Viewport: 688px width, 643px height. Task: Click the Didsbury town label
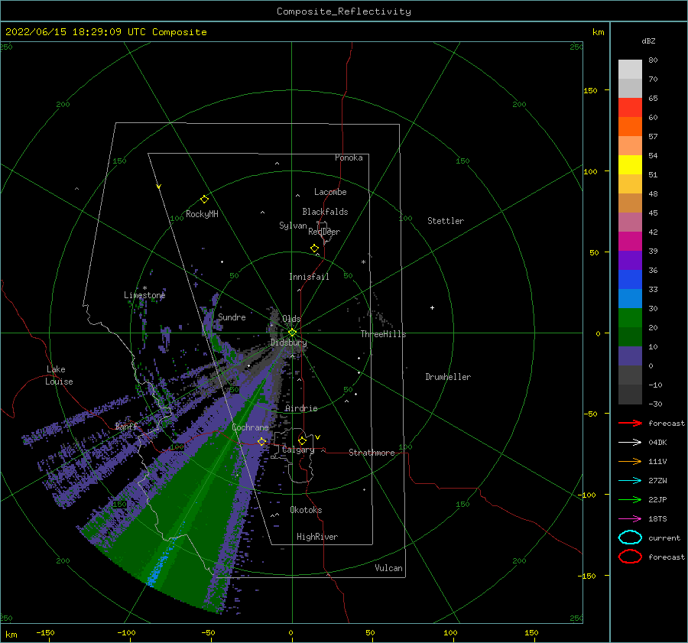(289, 343)
